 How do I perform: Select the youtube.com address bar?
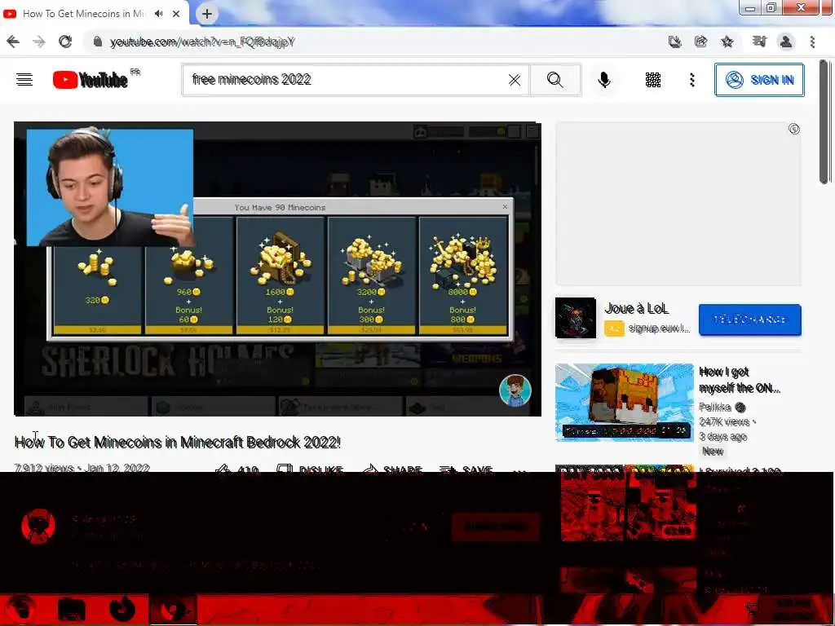click(373, 42)
